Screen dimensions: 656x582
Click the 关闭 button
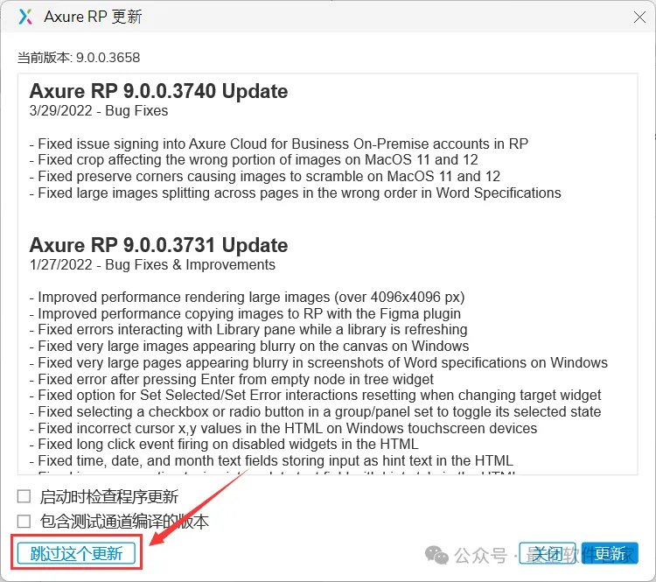point(548,553)
